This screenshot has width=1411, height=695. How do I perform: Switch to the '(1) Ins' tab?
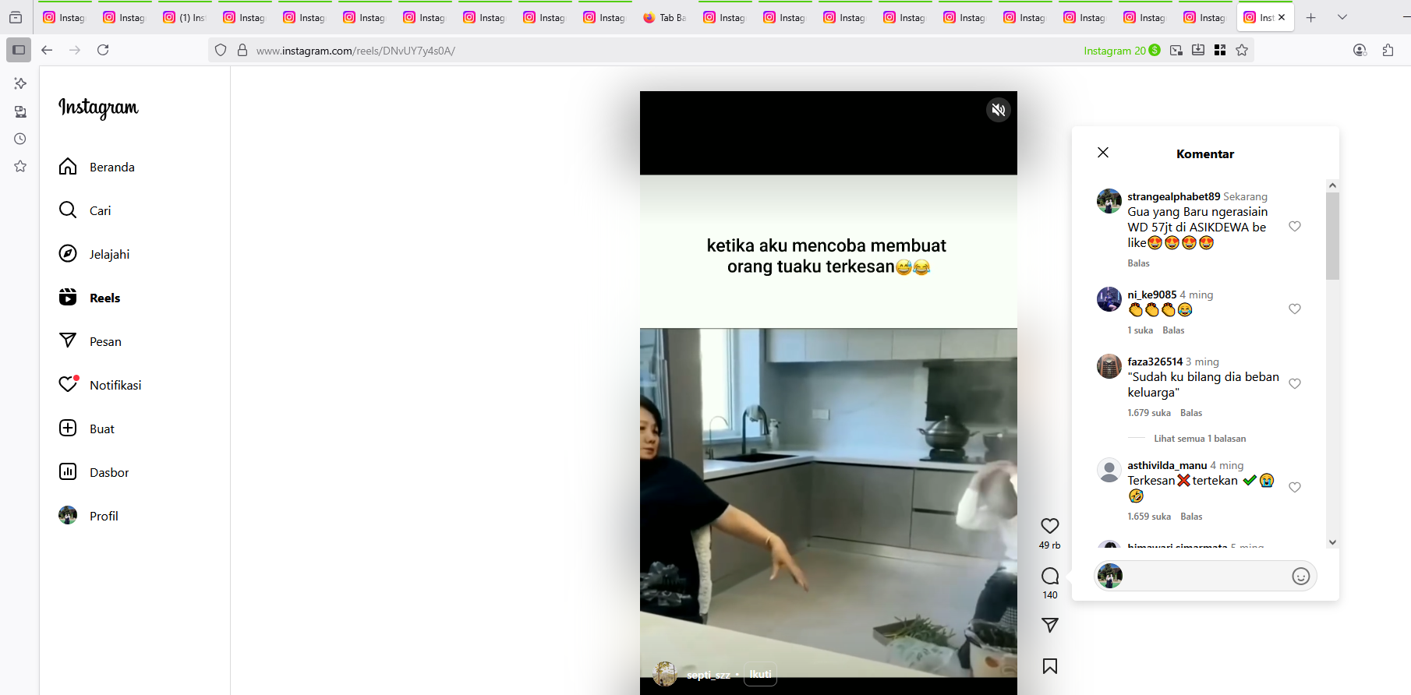tap(185, 17)
